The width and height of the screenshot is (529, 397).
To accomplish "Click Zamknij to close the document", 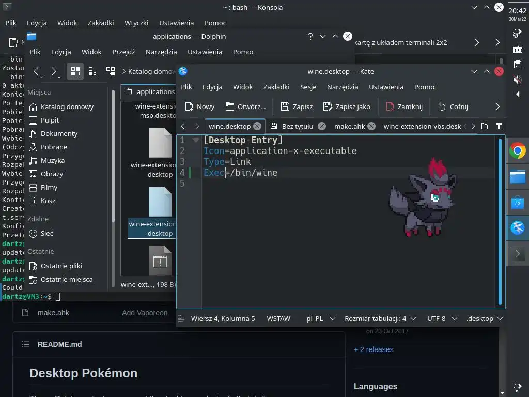I will click(404, 106).
